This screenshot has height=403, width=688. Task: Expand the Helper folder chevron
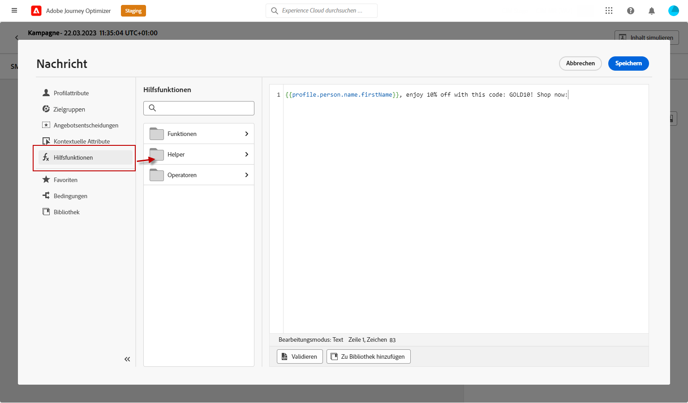pos(246,154)
